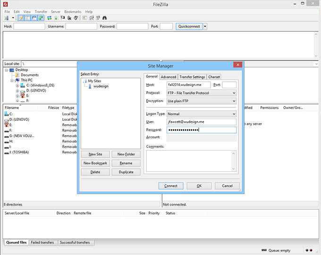Switch to the Transfer Settings tab

(192, 76)
